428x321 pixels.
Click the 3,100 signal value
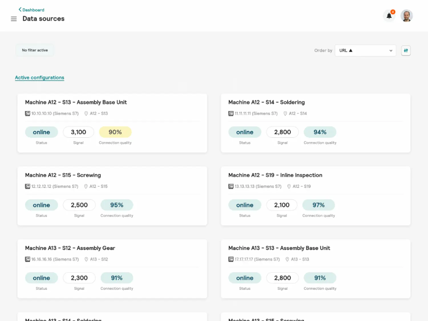click(78, 132)
